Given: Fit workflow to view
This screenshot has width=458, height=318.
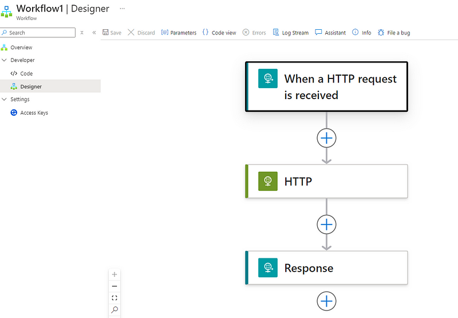Looking at the screenshot, I should [114, 298].
